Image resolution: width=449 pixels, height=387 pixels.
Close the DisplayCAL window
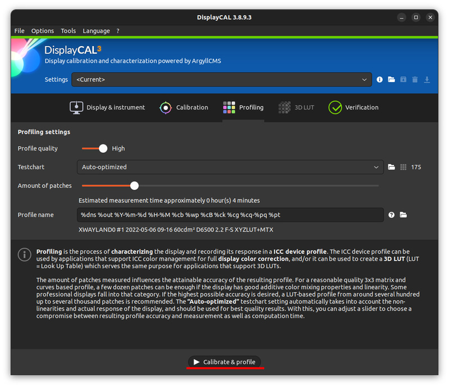(430, 17)
